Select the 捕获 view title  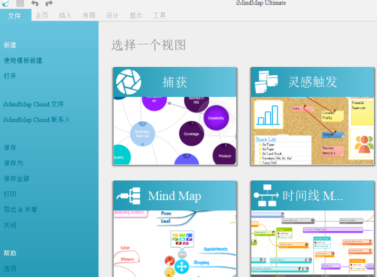pyautogui.click(x=175, y=82)
